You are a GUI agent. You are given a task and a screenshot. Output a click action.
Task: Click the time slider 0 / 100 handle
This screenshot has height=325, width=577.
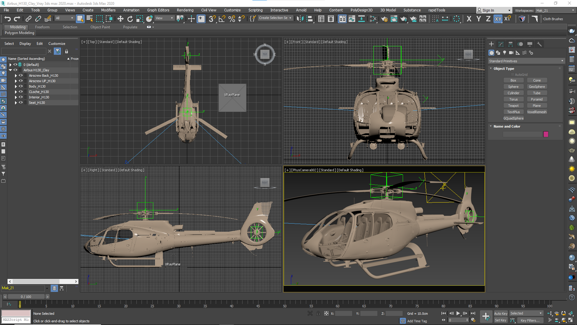26,297
